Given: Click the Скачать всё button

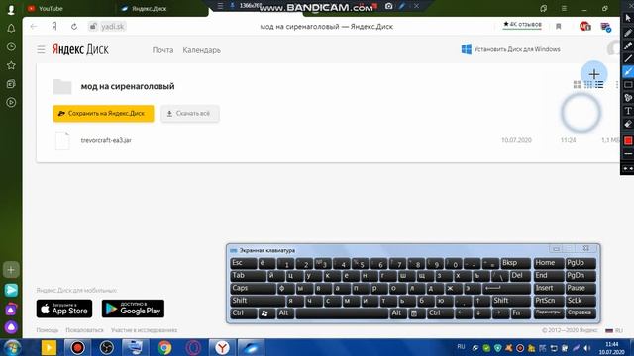Looking at the screenshot, I should (x=190, y=114).
